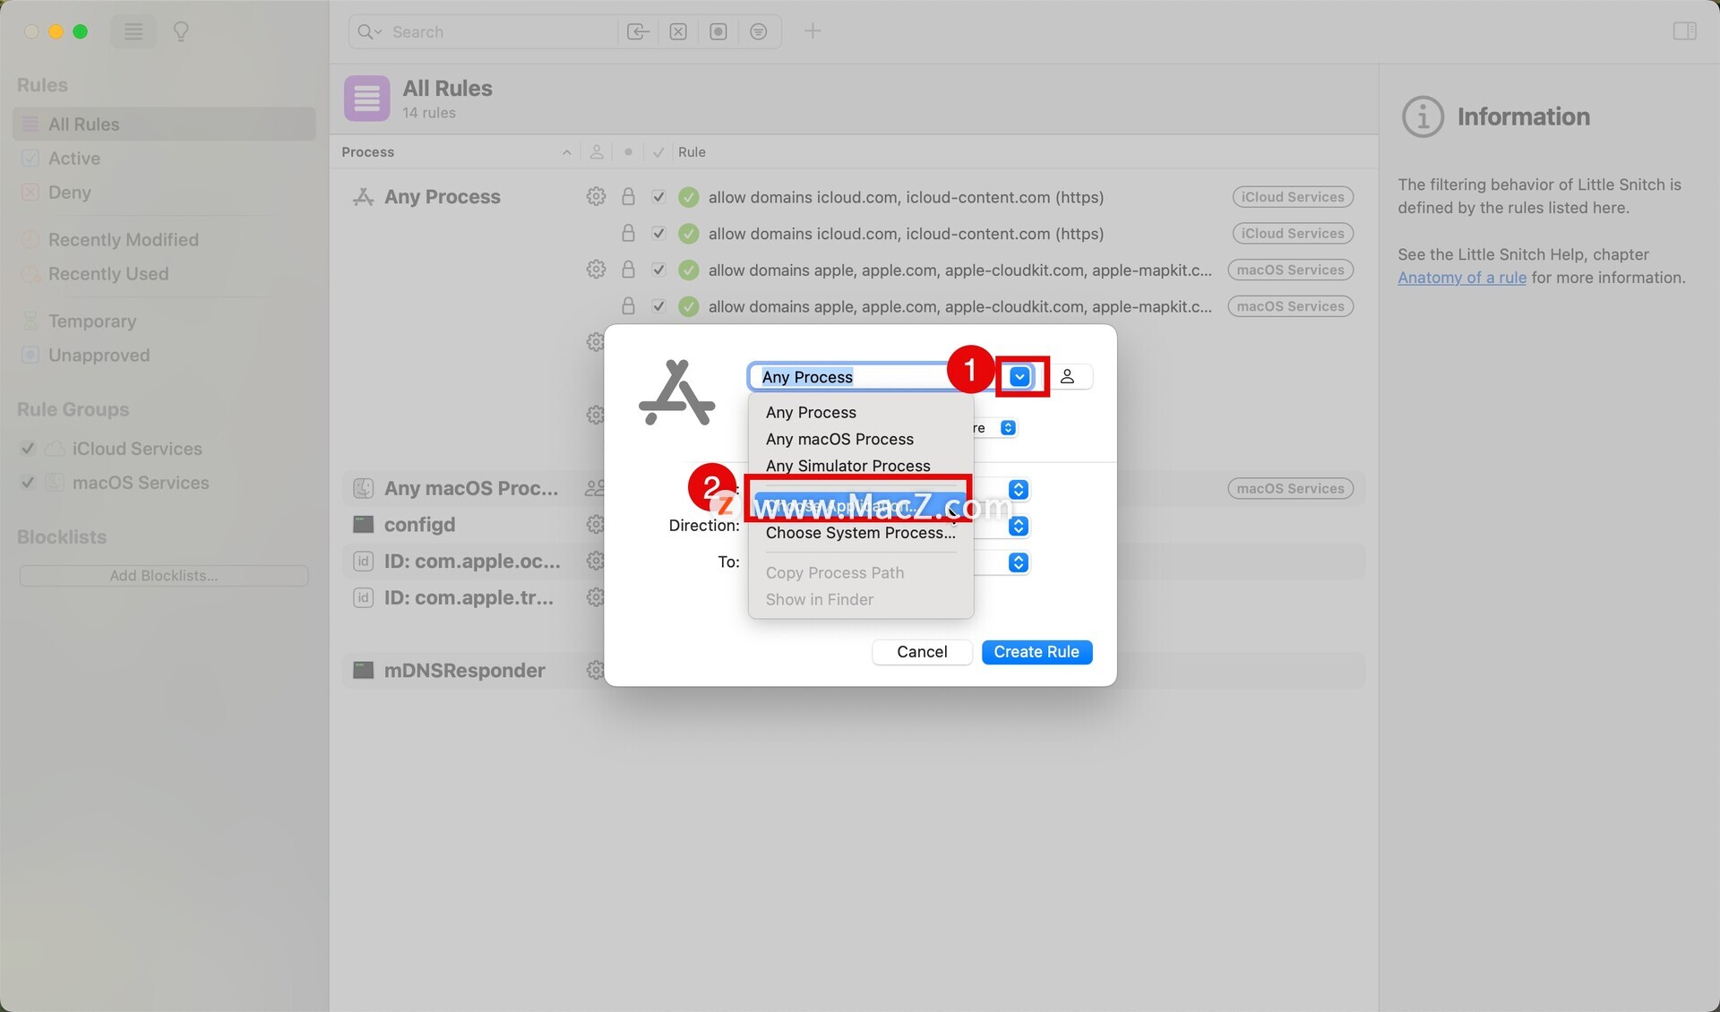
Task: Click the user owner icon in dialog
Action: (x=1067, y=377)
